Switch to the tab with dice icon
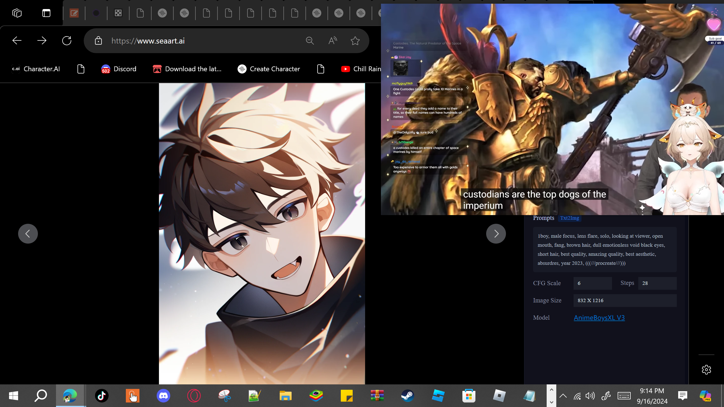724x407 pixels. (118, 13)
